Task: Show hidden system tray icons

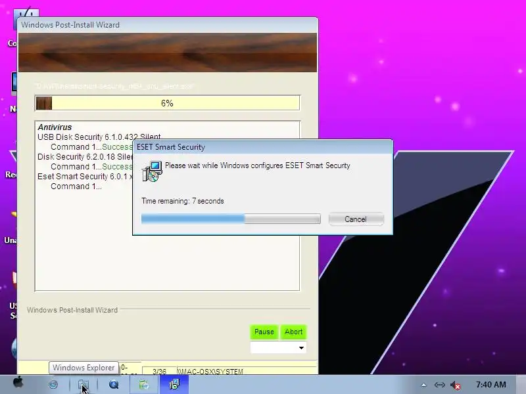Action: (423, 385)
